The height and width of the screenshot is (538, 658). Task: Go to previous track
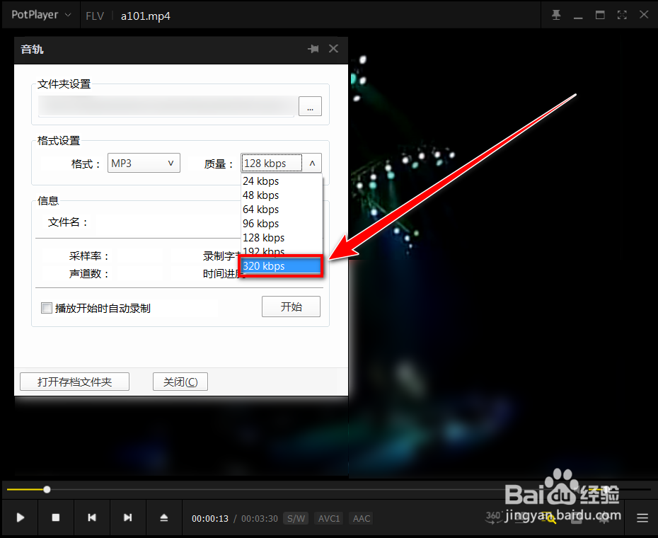point(92,517)
